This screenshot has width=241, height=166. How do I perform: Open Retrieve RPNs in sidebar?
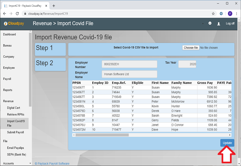pyautogui.click(x=16, y=114)
